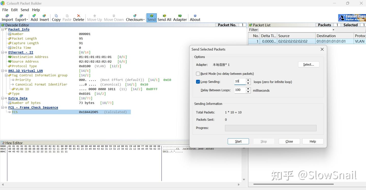Open the Send menu in the menu bar
The height and width of the screenshot is (190, 366).
pos(25,10)
